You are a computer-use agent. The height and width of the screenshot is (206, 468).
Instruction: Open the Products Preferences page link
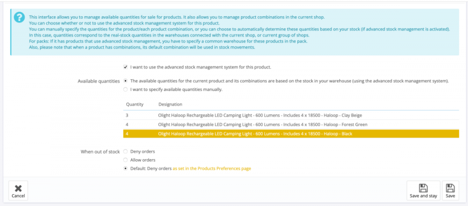tap(212, 168)
